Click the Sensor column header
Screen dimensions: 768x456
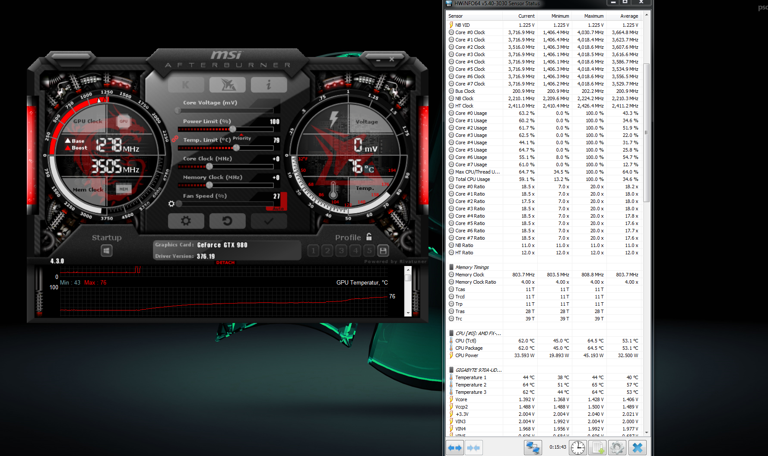pyautogui.click(x=474, y=16)
